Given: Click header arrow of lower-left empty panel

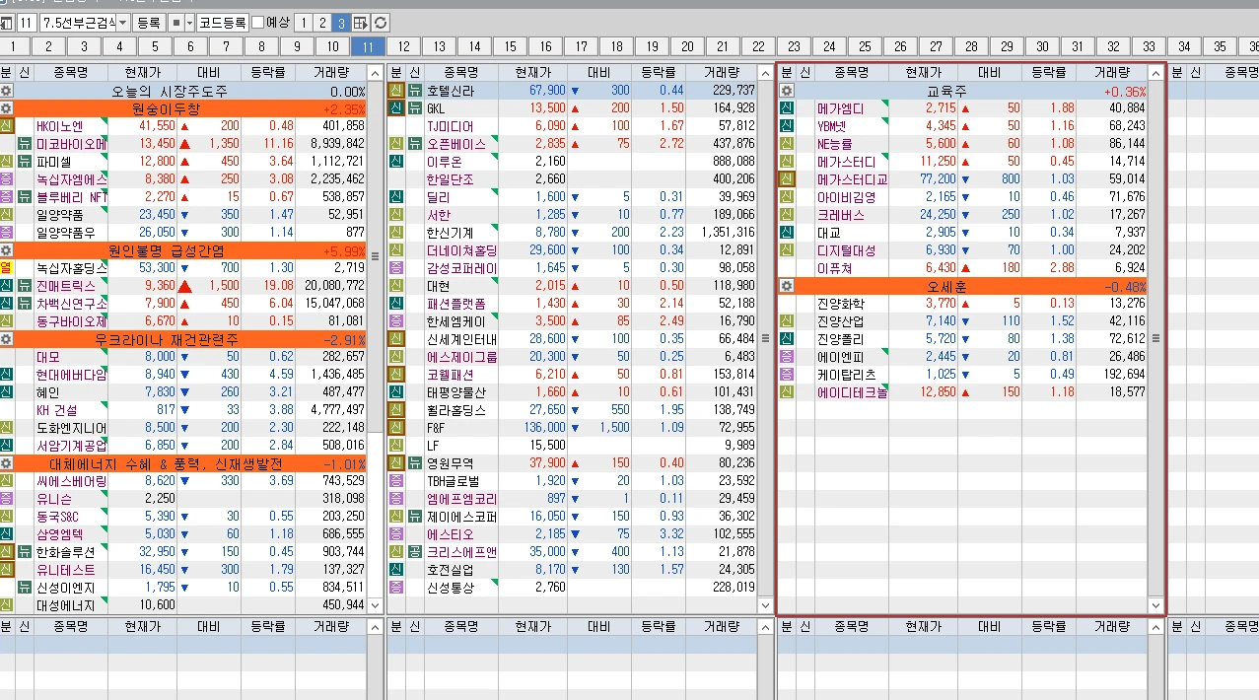Looking at the screenshot, I should [x=375, y=627].
